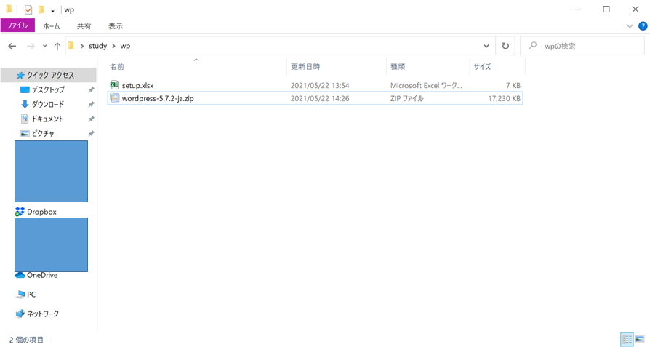Screen dimensions: 650x347
Task: Select the wordpress-5.7.2-ja.zip file
Action: point(157,98)
